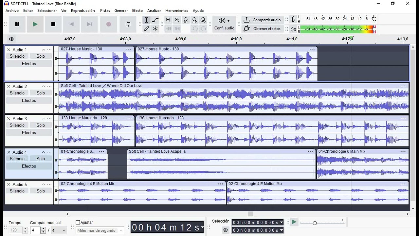Open Conf. audio setup dropdown
419x236 pixels.
tap(224, 24)
